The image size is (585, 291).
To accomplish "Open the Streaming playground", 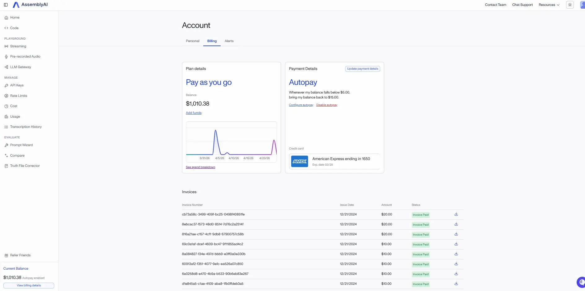I will pos(18,46).
